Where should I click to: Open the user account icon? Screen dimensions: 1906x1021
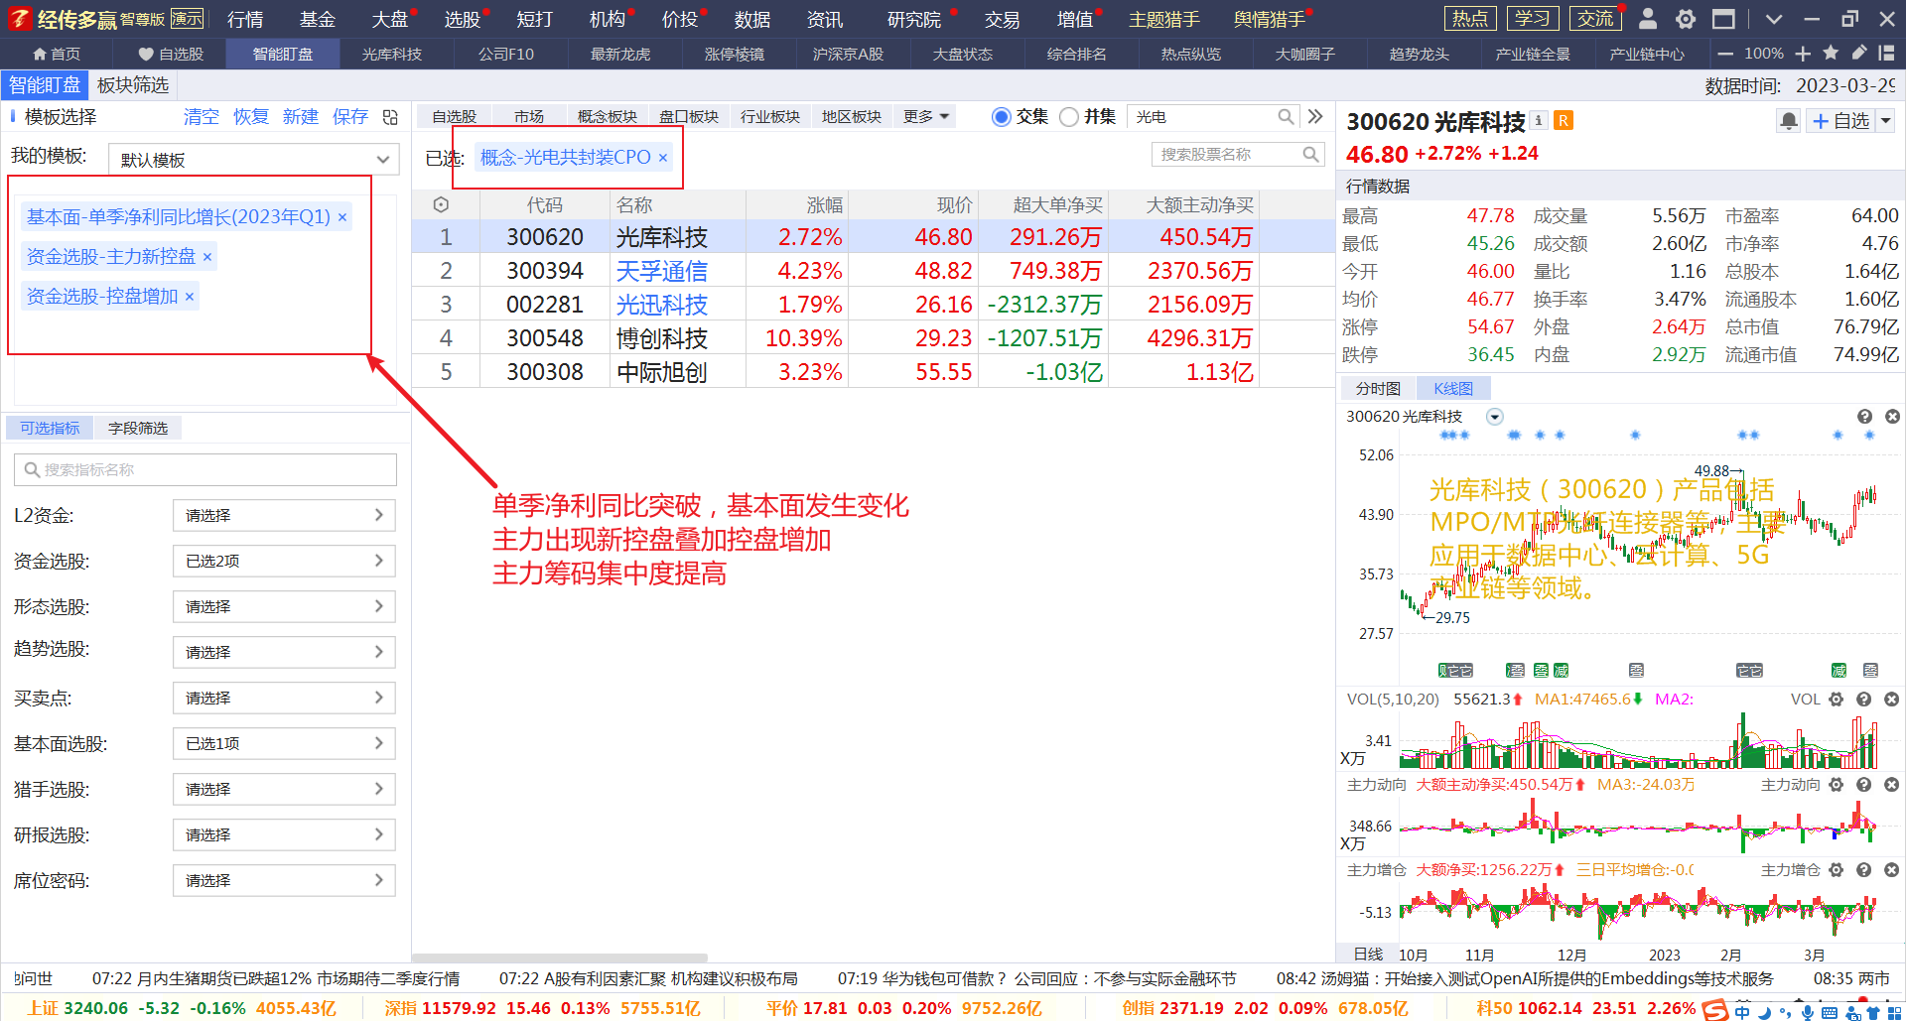click(x=1648, y=19)
